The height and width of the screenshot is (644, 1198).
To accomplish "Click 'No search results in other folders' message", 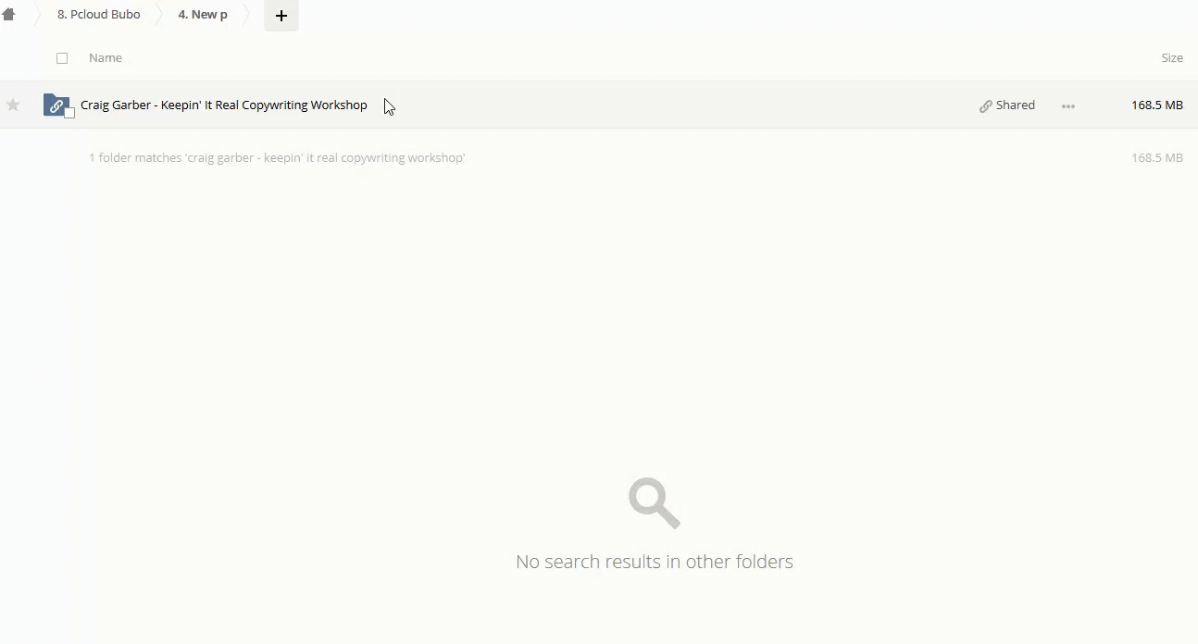I will 654,562.
